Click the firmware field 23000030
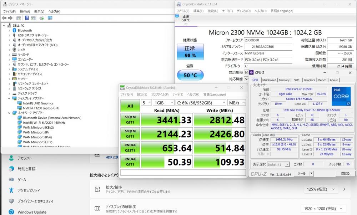357x215 pixels. (268, 40)
